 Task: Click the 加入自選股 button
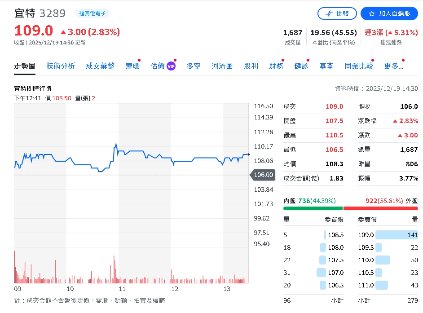389,13
